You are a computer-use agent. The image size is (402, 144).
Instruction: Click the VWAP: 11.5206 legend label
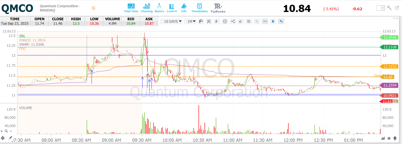pyautogui.click(x=32, y=44)
